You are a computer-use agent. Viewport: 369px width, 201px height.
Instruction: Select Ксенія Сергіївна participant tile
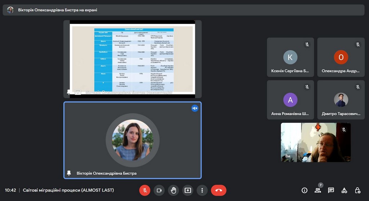(x=290, y=57)
